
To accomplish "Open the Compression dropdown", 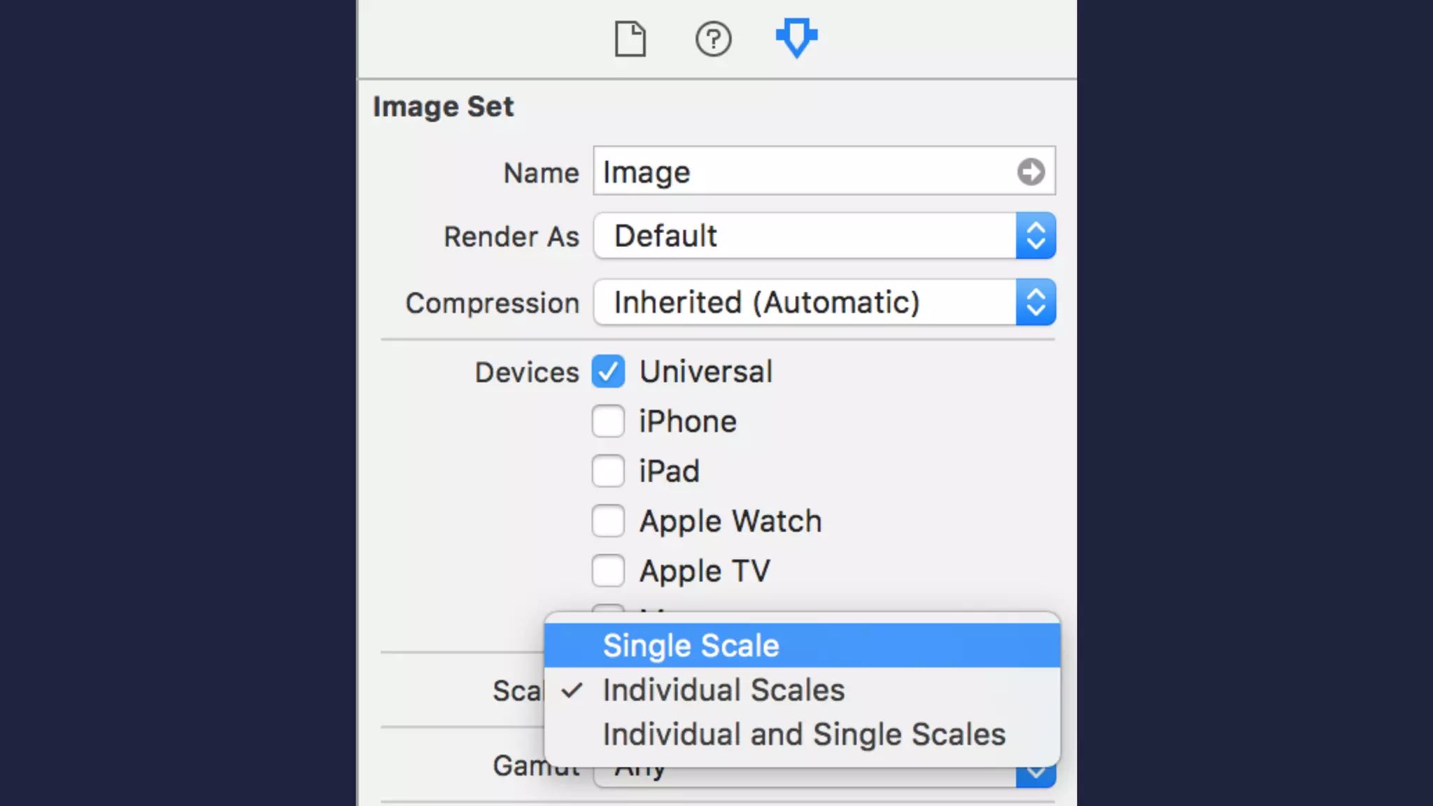I will pyautogui.click(x=824, y=302).
